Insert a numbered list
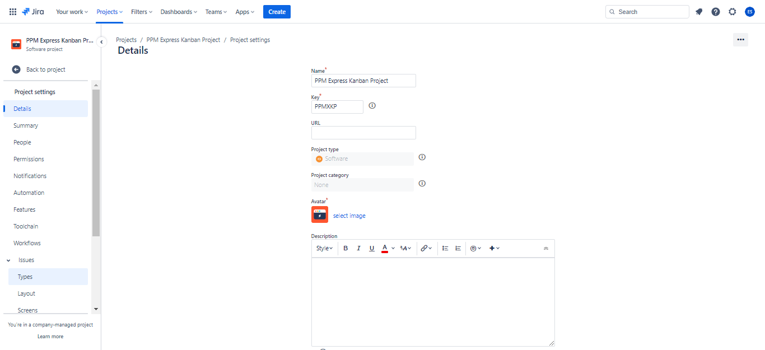The height and width of the screenshot is (350, 765). point(458,248)
